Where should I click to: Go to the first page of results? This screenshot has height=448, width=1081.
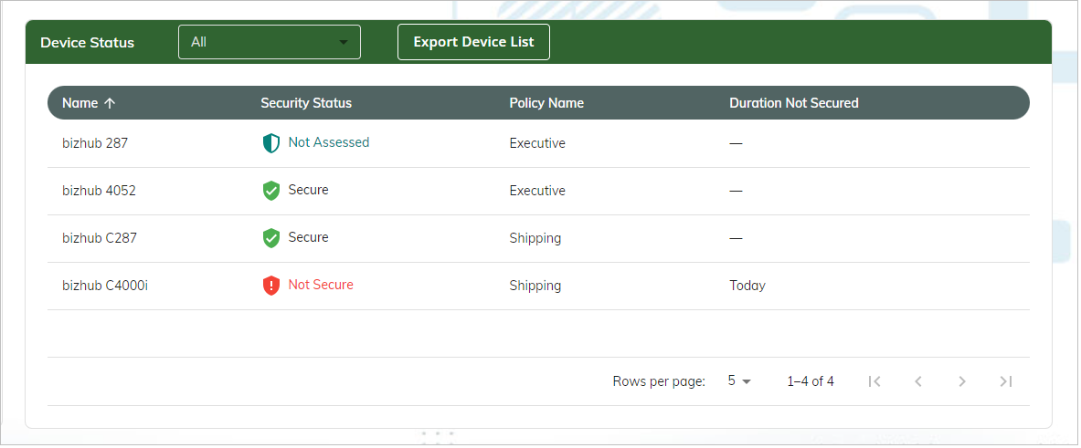(874, 381)
